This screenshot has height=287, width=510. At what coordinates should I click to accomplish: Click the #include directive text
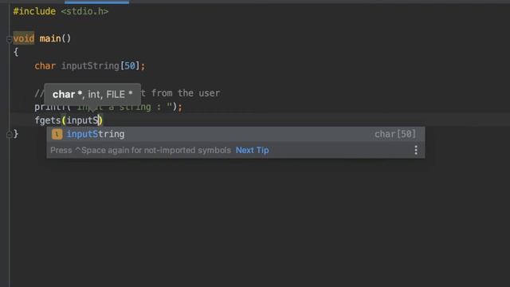pyautogui.click(x=34, y=11)
